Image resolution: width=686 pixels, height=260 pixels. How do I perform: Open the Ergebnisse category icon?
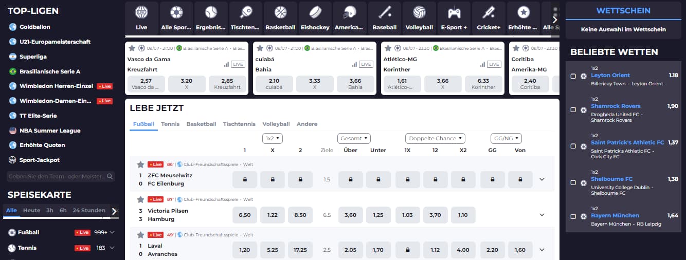click(211, 12)
